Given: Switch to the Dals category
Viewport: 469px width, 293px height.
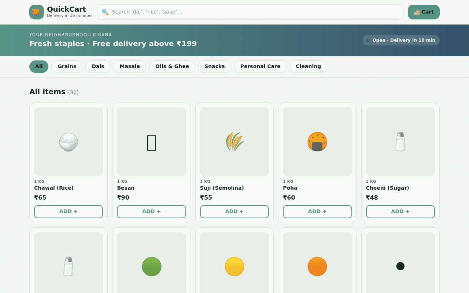Looking at the screenshot, I should (x=98, y=67).
